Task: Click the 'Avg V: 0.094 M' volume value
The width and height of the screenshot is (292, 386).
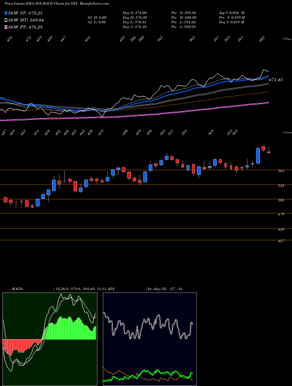Action: click(231, 13)
